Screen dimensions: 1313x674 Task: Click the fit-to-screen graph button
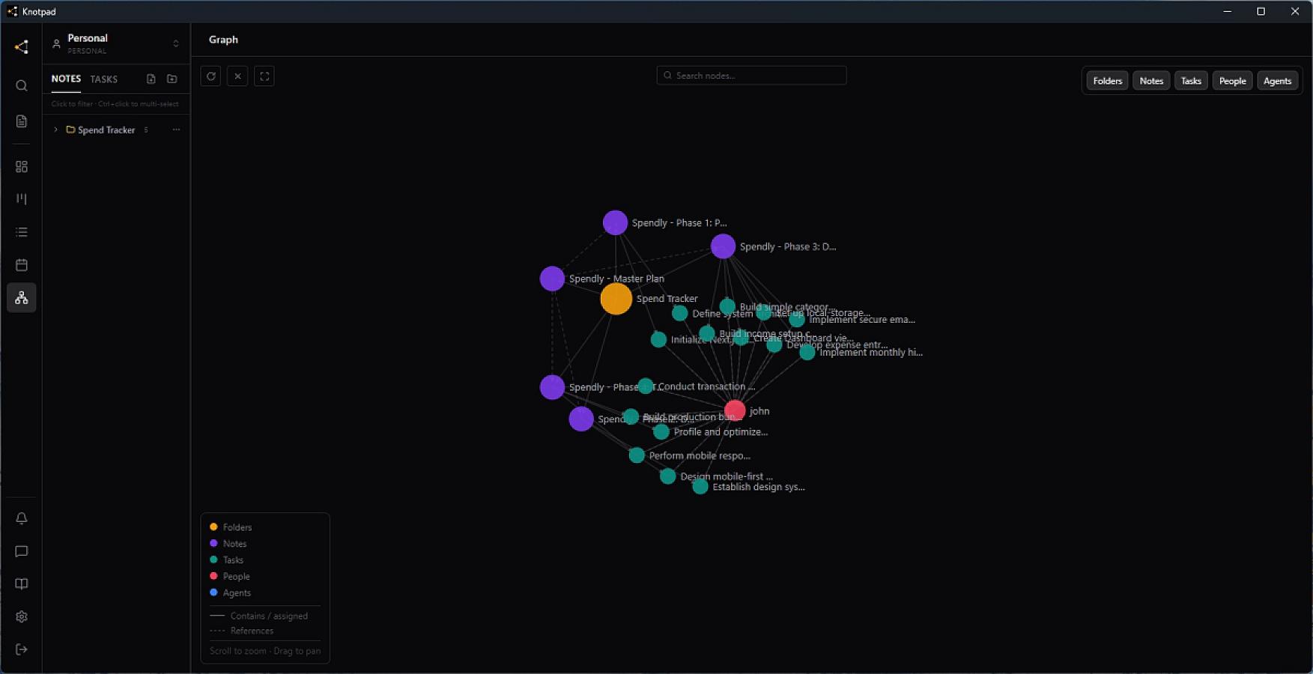pos(264,76)
